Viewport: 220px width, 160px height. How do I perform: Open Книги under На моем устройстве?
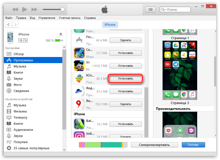point(33,124)
